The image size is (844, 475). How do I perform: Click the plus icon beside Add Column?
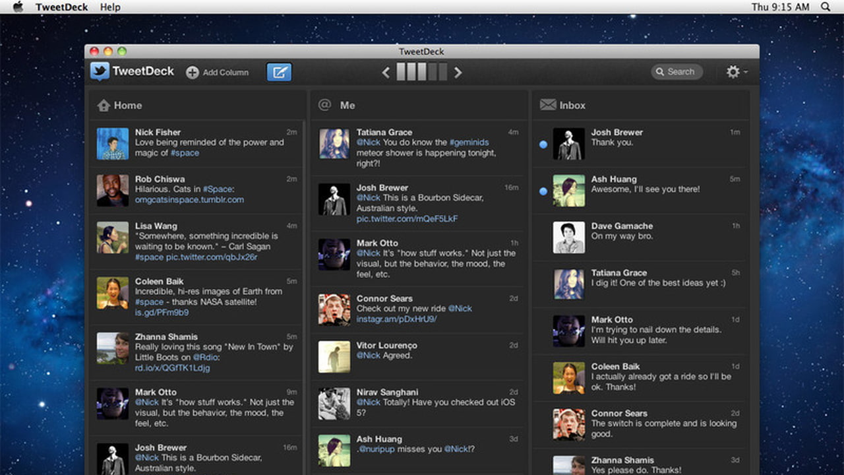[192, 73]
